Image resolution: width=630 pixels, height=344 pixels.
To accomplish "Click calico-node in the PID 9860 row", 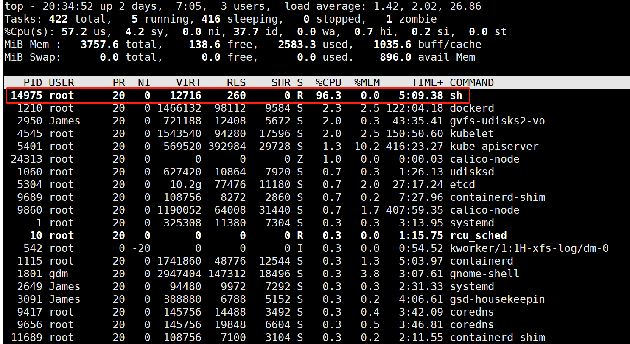I will coord(484,210).
